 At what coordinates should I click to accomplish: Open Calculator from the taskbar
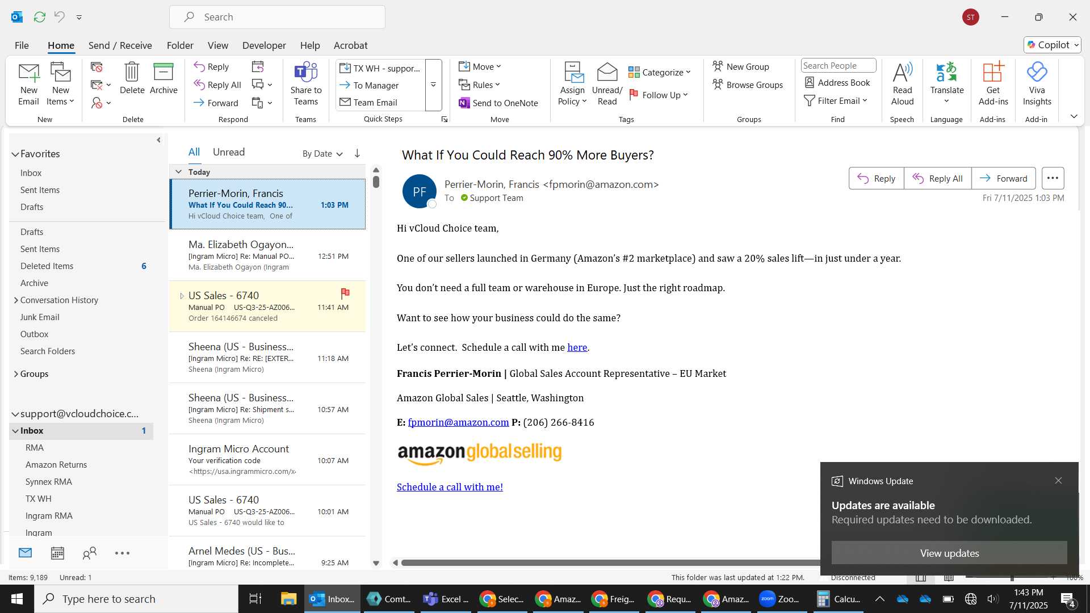[x=839, y=599]
